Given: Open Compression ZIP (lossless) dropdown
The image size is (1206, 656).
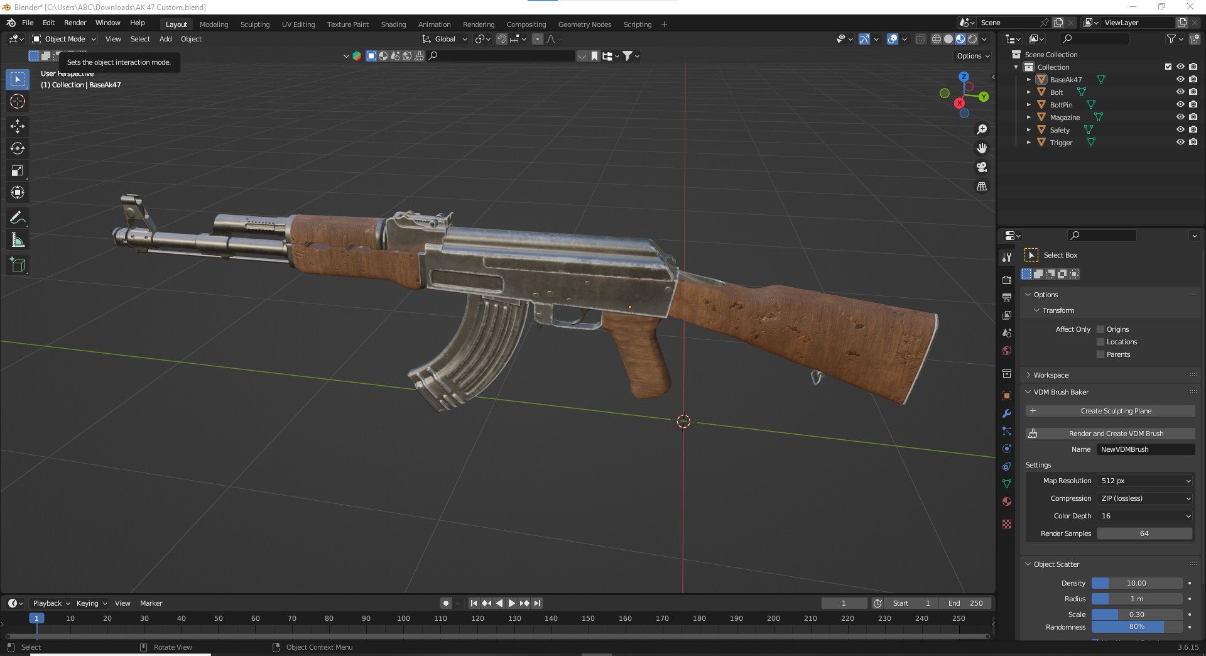Looking at the screenshot, I should [1144, 498].
